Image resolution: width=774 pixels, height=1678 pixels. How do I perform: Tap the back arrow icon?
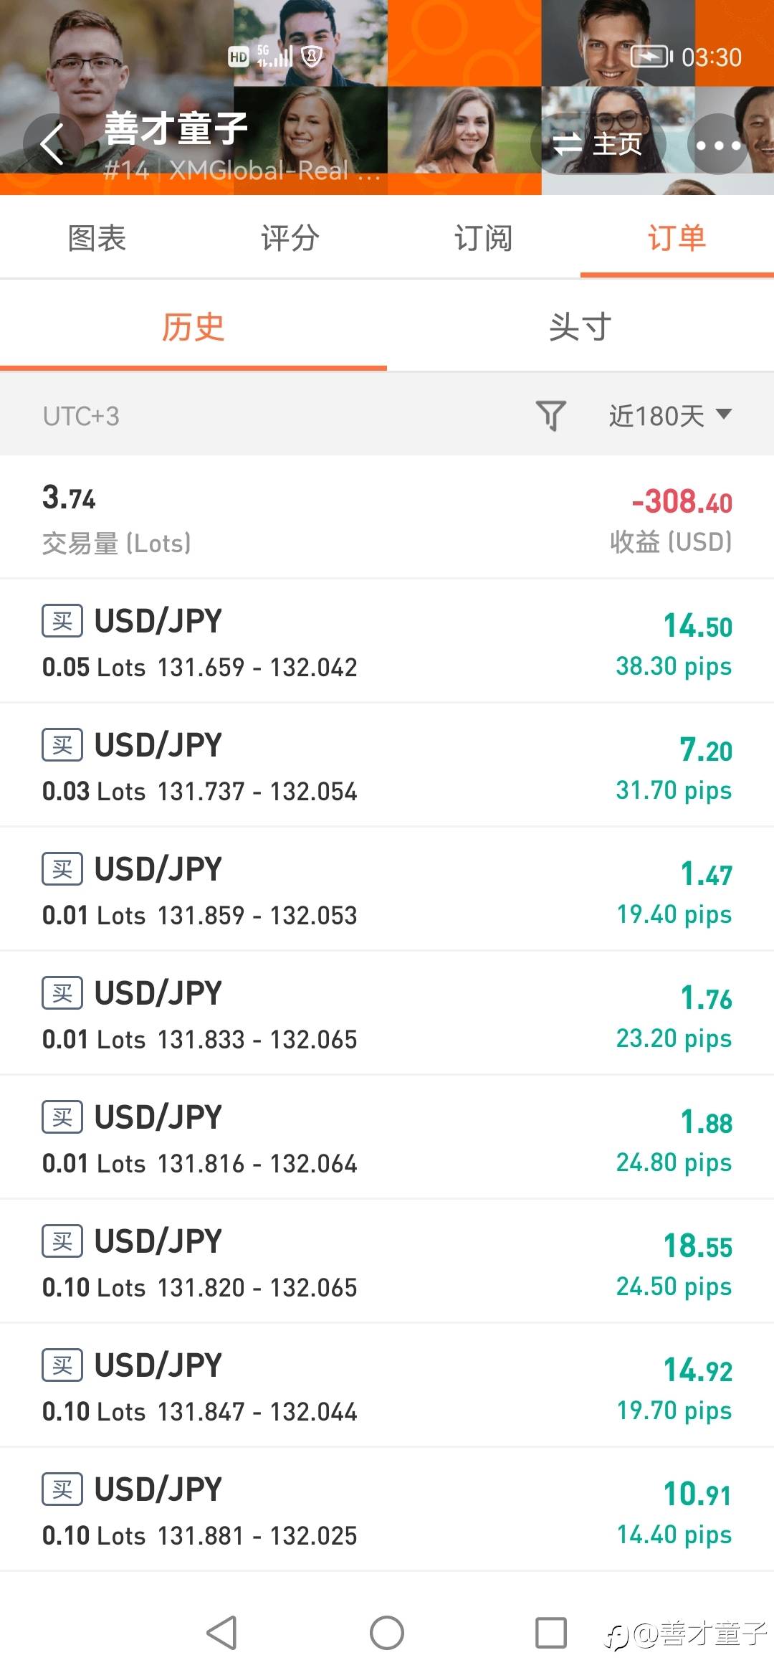coord(52,143)
